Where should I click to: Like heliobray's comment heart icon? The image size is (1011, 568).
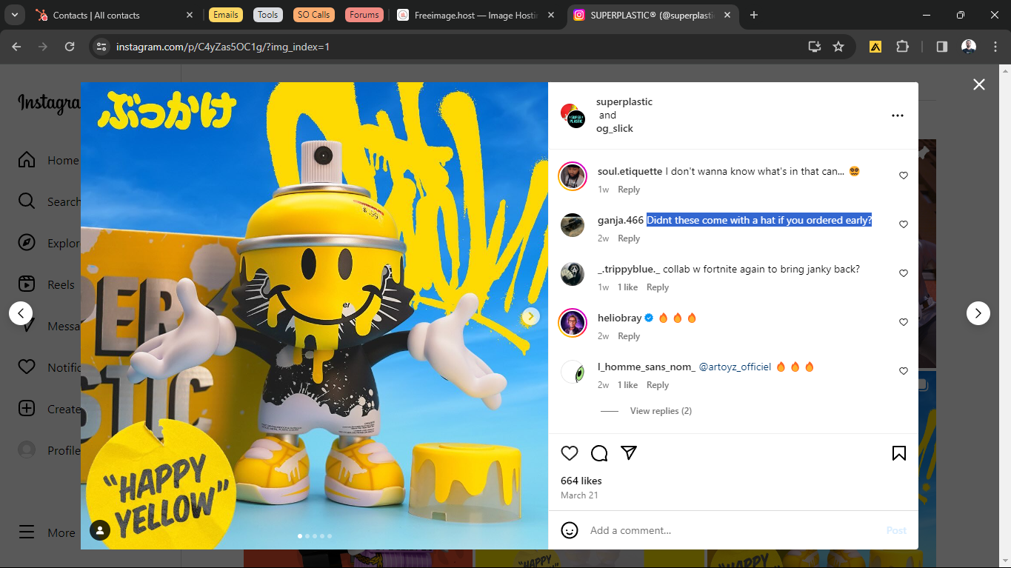(904, 322)
